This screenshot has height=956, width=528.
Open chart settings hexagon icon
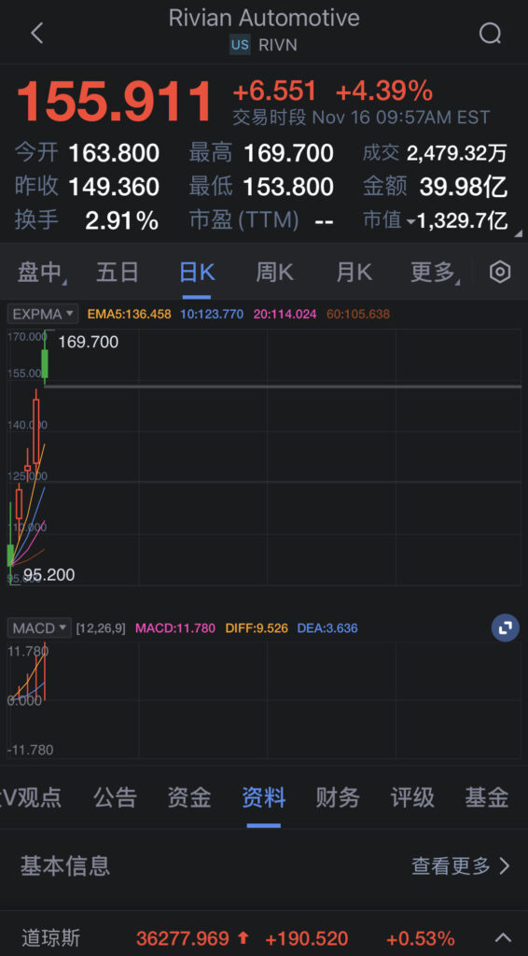click(500, 272)
